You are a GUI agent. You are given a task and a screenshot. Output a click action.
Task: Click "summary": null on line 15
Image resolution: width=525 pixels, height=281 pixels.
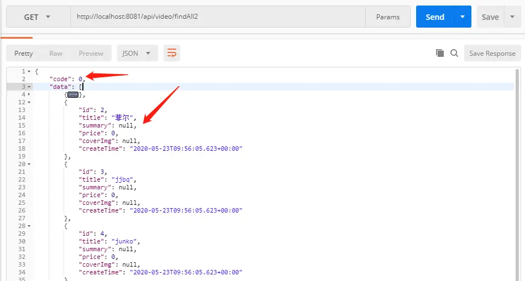tap(107, 125)
